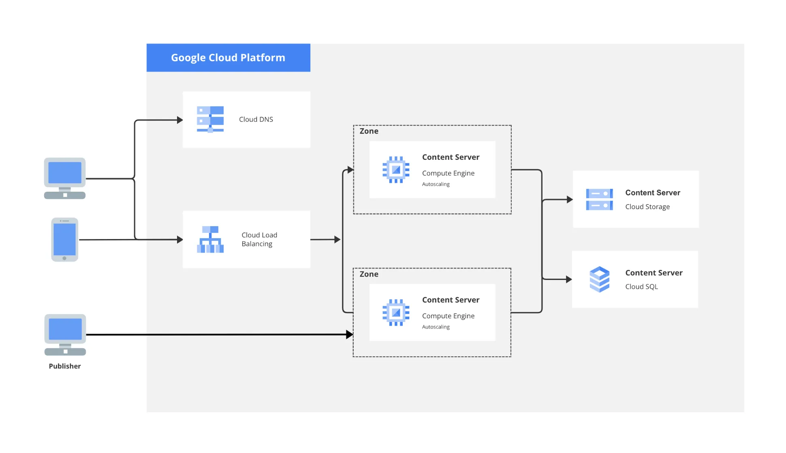Select the mobile phone client icon
The height and width of the screenshot is (453, 786).
click(64, 239)
